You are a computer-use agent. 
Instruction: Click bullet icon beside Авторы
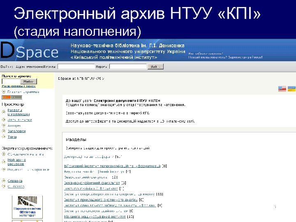[4, 125]
